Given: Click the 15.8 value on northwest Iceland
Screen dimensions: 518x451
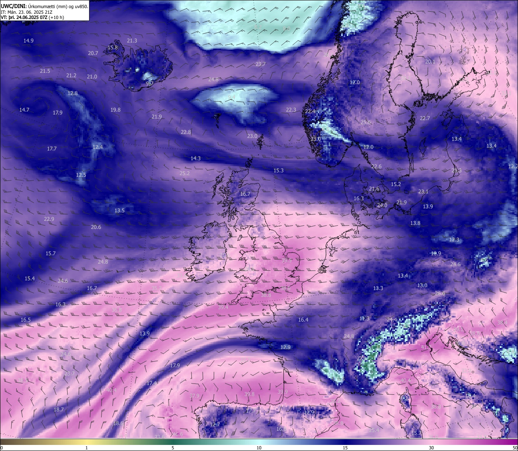Looking at the screenshot, I should pyautogui.click(x=113, y=47).
